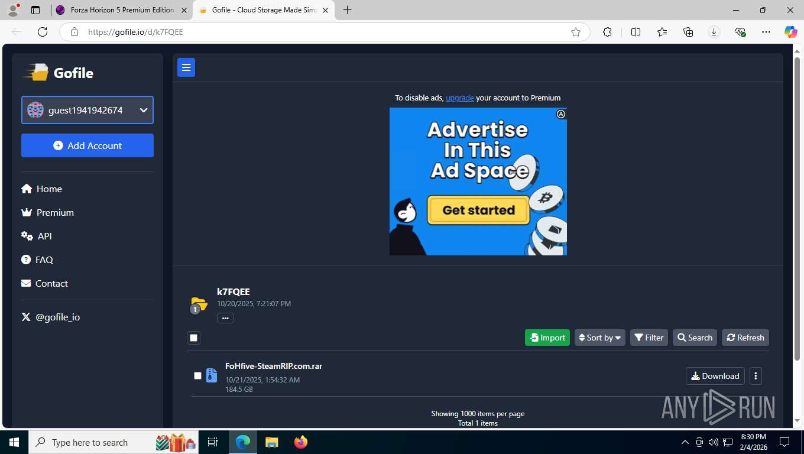Download the FoHfive-SteamRIP.com.rar file
804x454 pixels.
pyautogui.click(x=715, y=376)
